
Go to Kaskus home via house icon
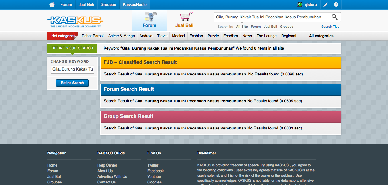point(52,5)
